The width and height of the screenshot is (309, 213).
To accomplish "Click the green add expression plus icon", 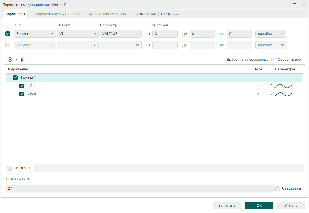I will (10, 60).
